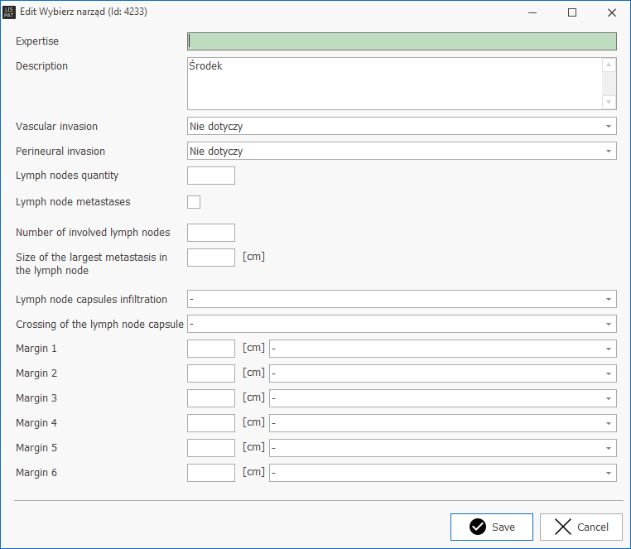Focus the green Expertise input field

(x=402, y=41)
